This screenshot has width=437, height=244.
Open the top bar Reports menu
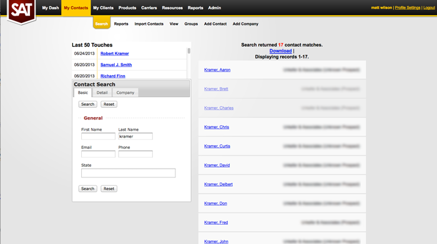pyautogui.click(x=195, y=8)
